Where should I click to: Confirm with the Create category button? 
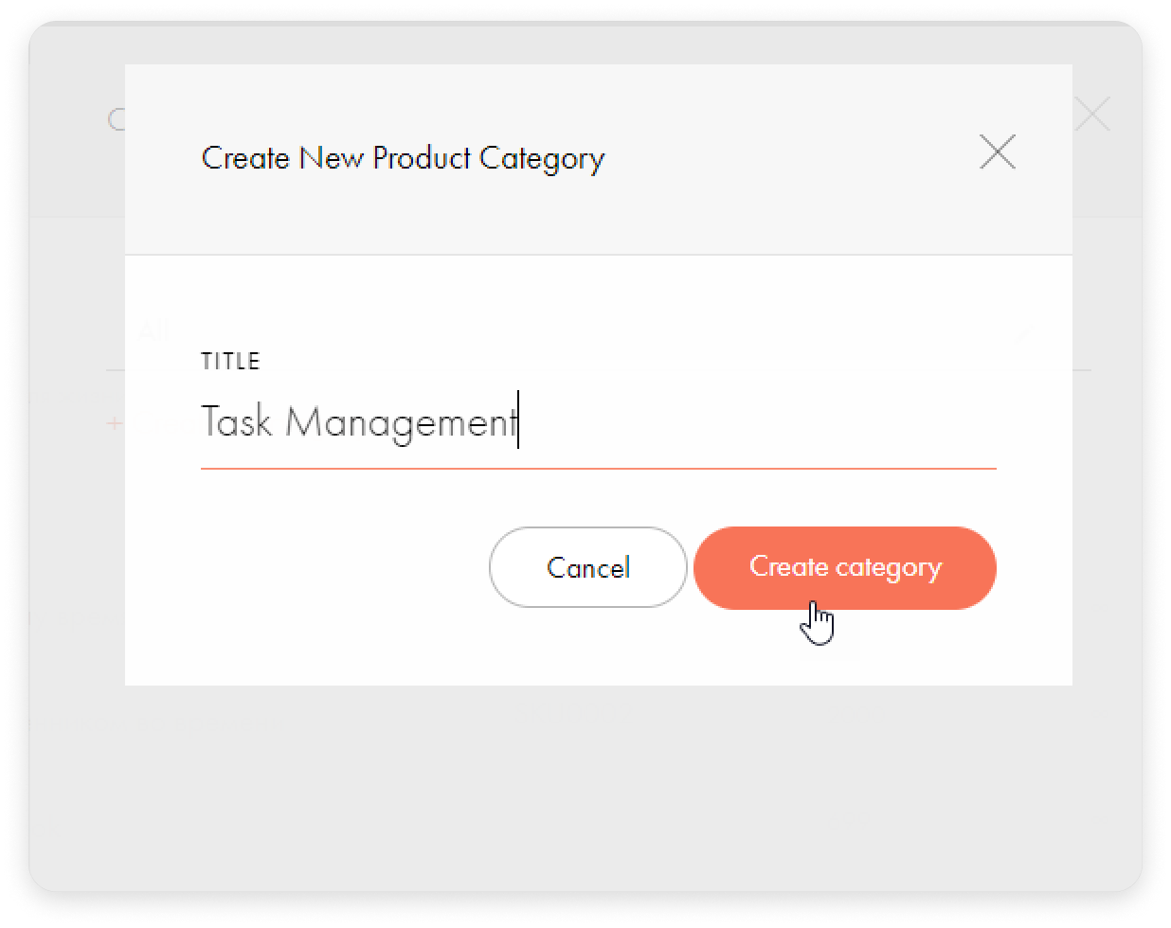(845, 567)
